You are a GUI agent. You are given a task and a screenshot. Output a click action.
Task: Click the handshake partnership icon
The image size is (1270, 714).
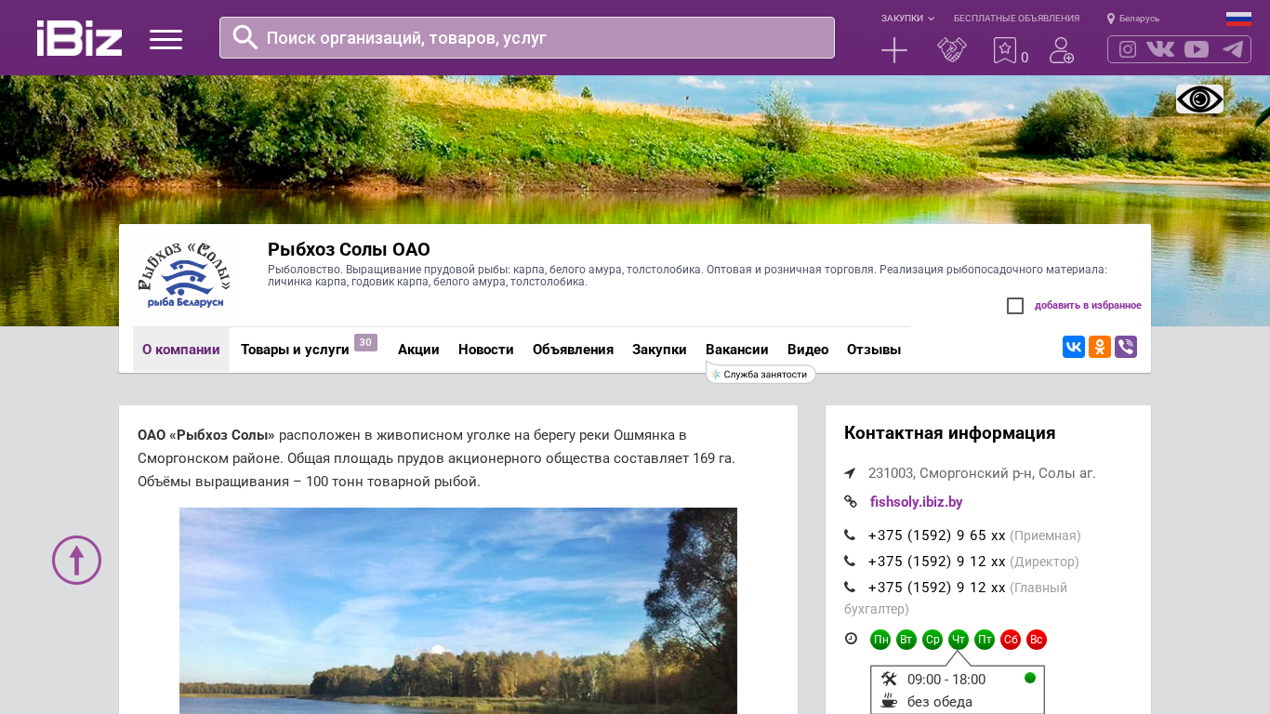(x=952, y=50)
